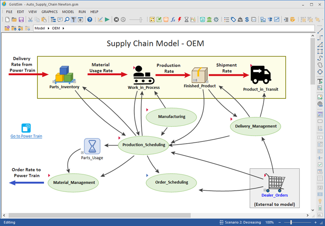Open the magnifier Find tool
Image resolution: width=325 pixels, height=226 pixels.
67,20
